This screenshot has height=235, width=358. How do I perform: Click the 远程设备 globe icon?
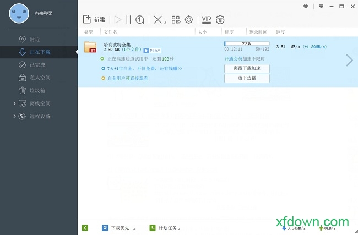(22, 116)
